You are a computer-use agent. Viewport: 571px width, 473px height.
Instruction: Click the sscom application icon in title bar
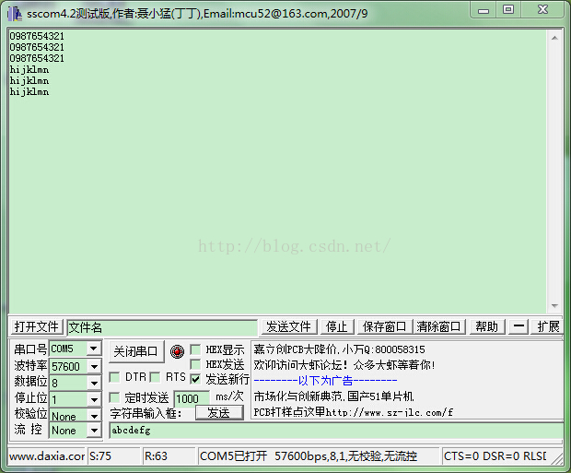15,14
